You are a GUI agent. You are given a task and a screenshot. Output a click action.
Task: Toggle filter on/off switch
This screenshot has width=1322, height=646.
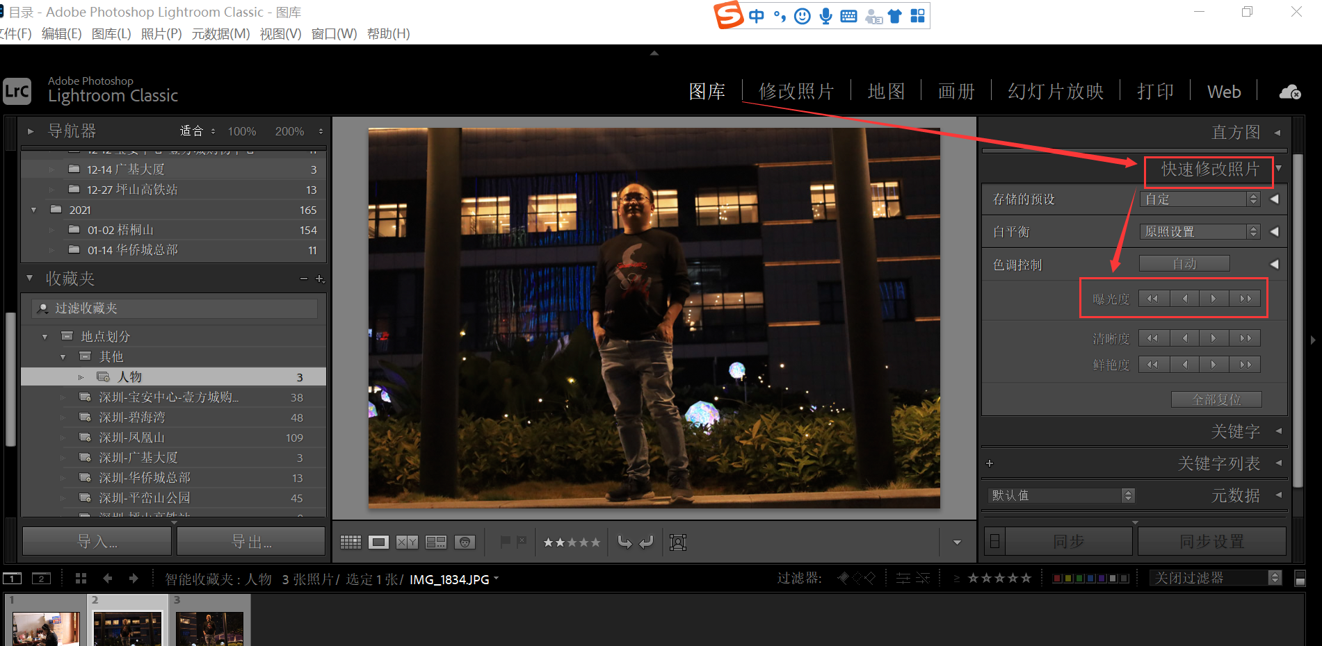[x=1300, y=578]
